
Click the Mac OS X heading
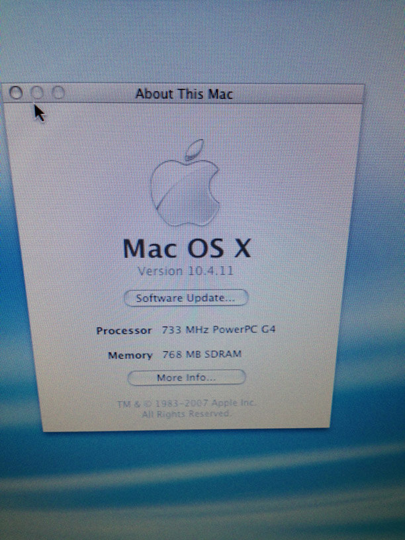click(x=187, y=249)
